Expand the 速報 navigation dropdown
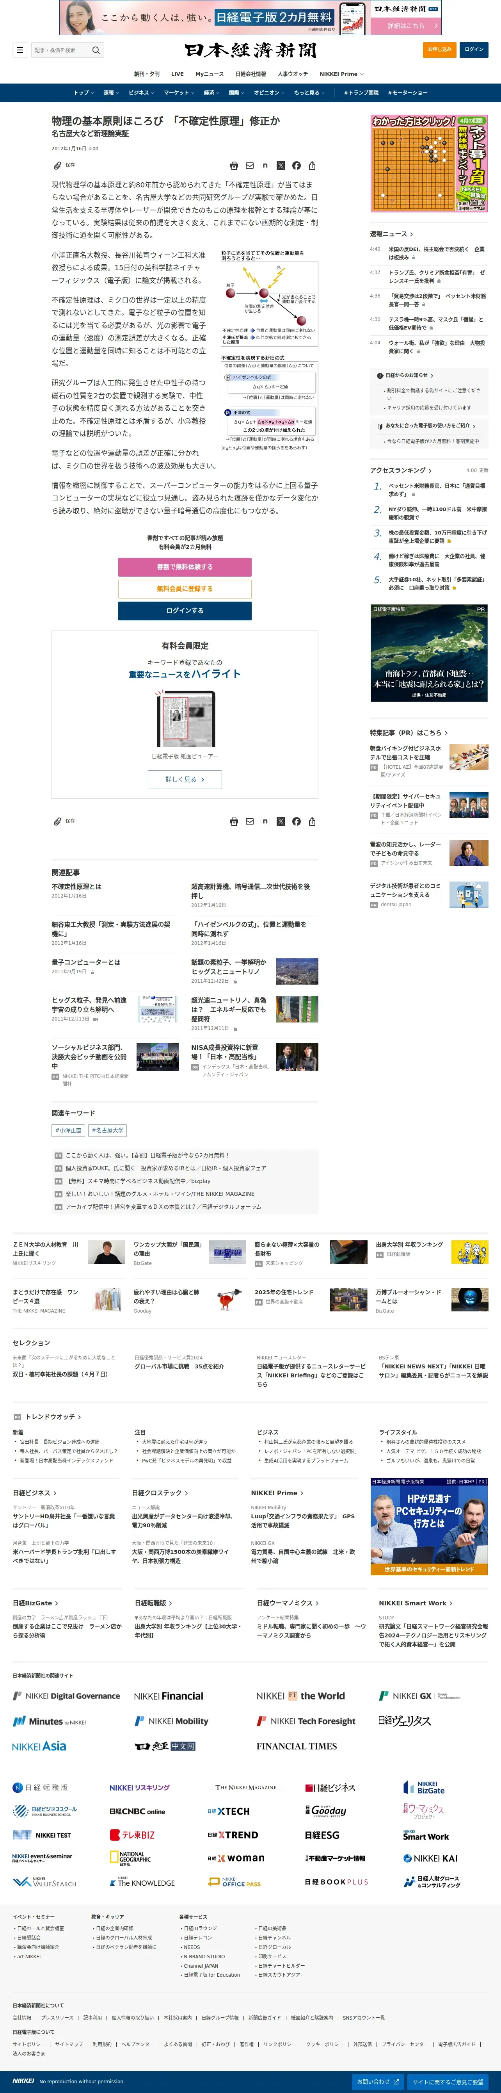 (x=111, y=93)
